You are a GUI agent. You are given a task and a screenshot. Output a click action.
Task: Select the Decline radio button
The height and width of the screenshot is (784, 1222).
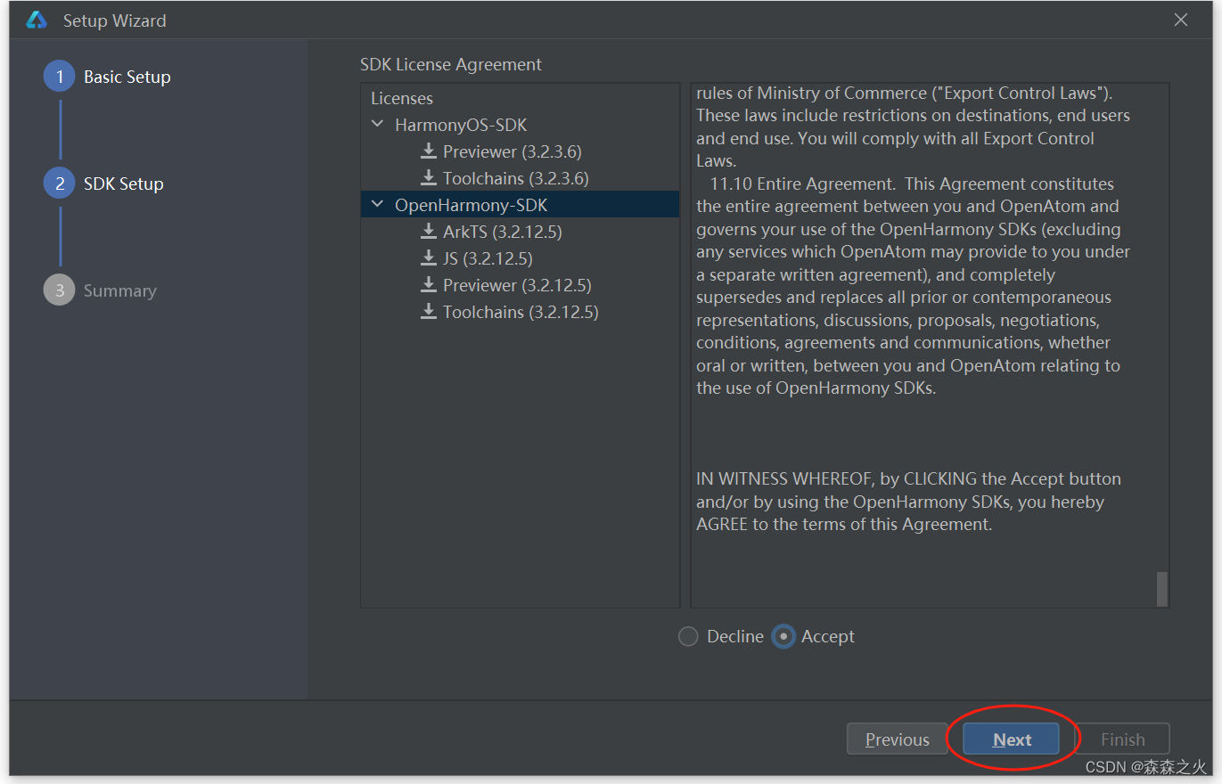click(688, 636)
